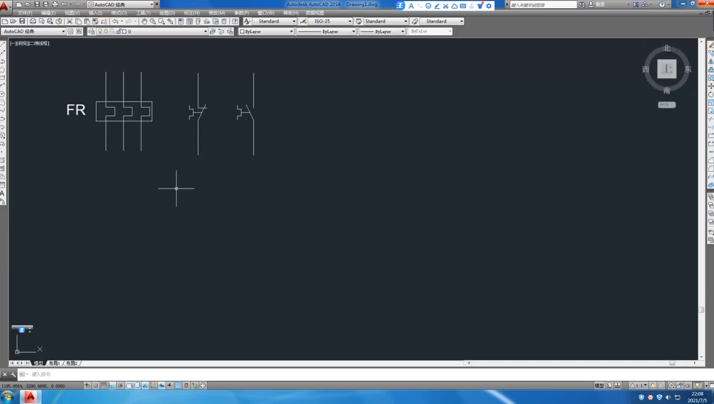714x404 pixels.
Task: Open the workspace toolbar AutoCAD 经典 dropdown
Action: [x=63, y=31]
